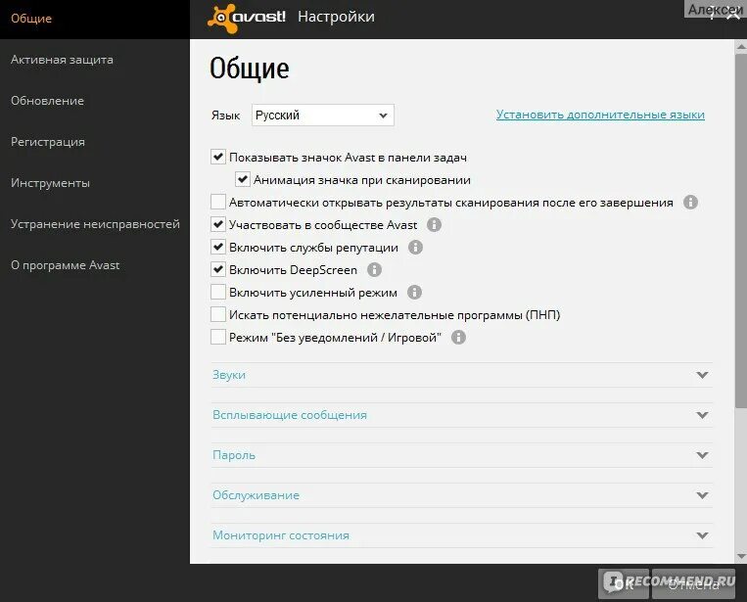This screenshot has height=602, width=747.
Task: Enable automatic opening of scan results checkbox
Action: click(x=218, y=202)
